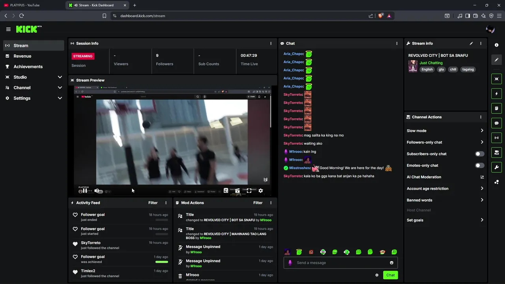The width and height of the screenshot is (505, 284).
Task: Click the pencil edit icon in right sidebar
Action: [497, 60]
